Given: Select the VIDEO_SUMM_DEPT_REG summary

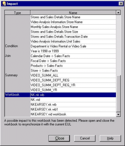Looking at the screenshot, I should pyautogui.click(x=73, y=80).
